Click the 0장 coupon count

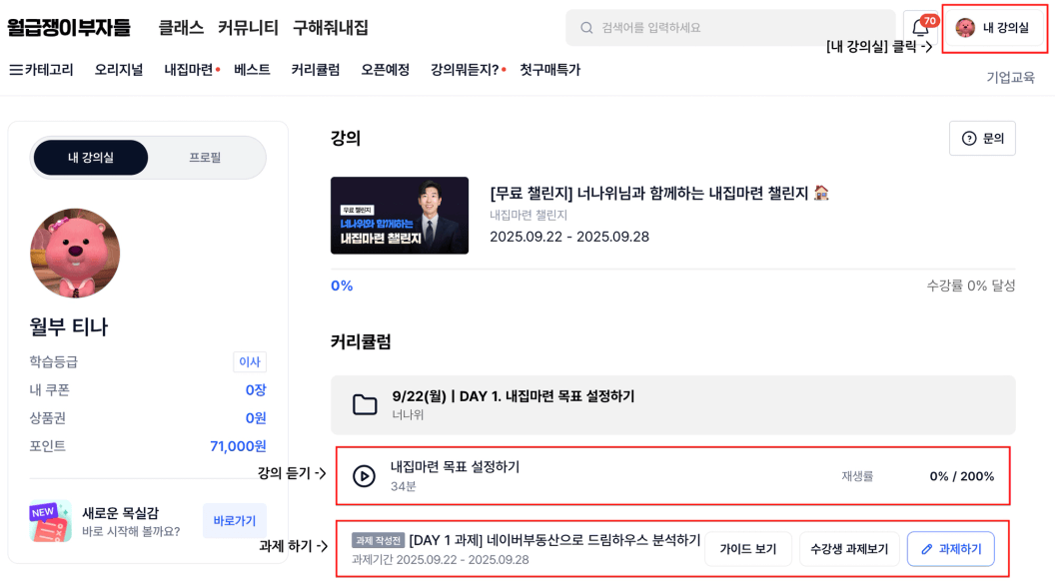[256, 389]
